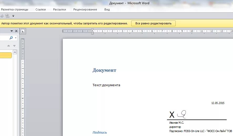
Task: Switch to the Ссылки tab
Action: (40, 9)
